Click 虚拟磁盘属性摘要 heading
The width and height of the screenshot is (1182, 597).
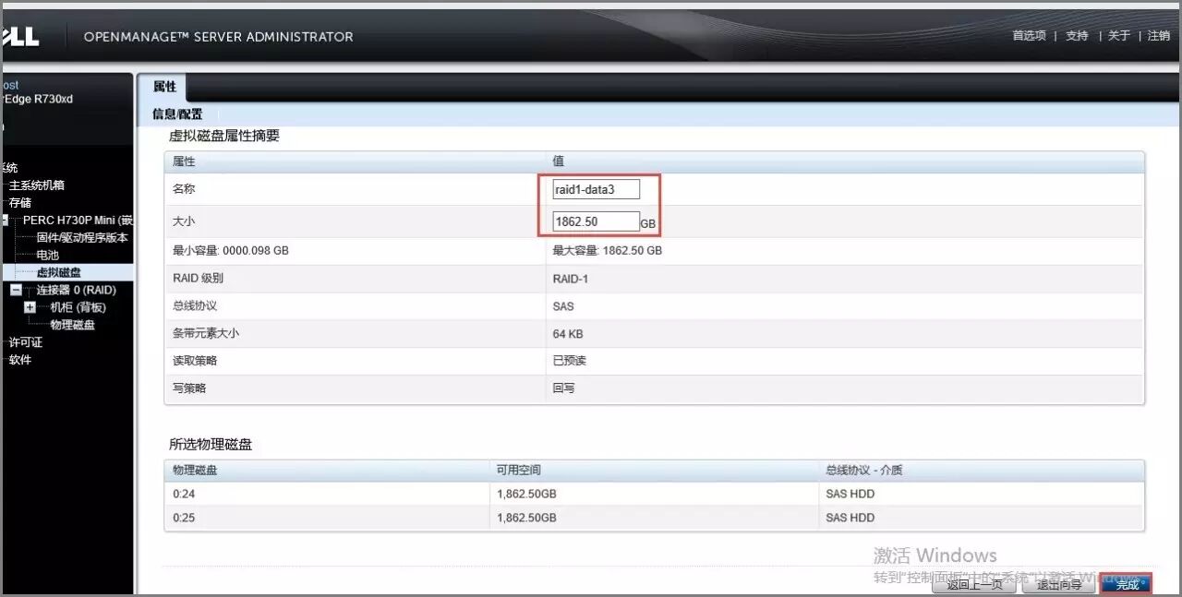224,136
